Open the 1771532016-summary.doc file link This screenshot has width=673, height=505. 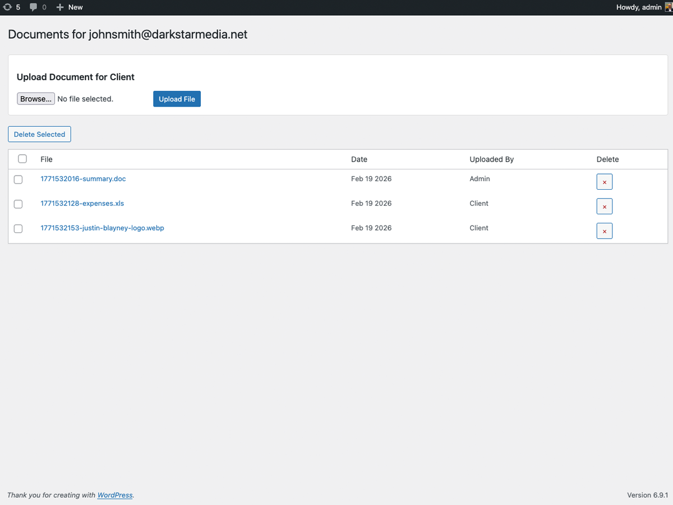83,179
